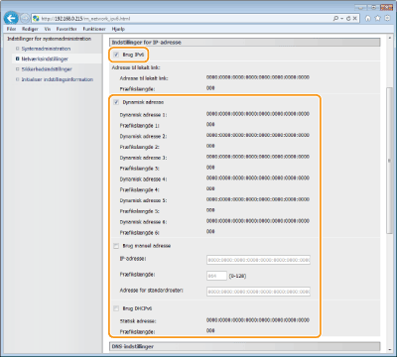
Task: Click the Dynamisk adresse 1 value
Action: pos(258,114)
